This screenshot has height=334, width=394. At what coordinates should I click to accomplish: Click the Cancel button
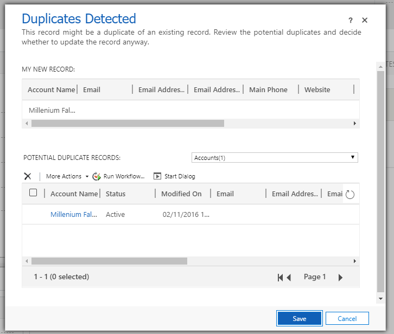[x=347, y=318]
